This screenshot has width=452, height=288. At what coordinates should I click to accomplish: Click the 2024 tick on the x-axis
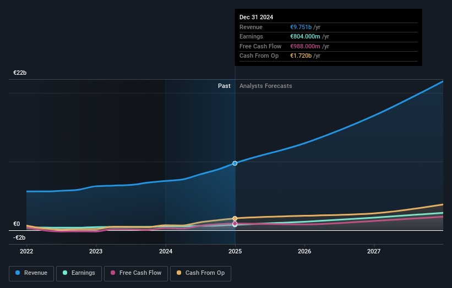click(x=166, y=252)
